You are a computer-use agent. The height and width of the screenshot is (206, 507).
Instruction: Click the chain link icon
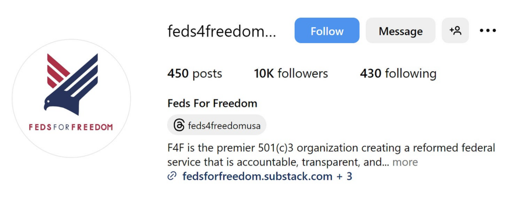tap(172, 176)
